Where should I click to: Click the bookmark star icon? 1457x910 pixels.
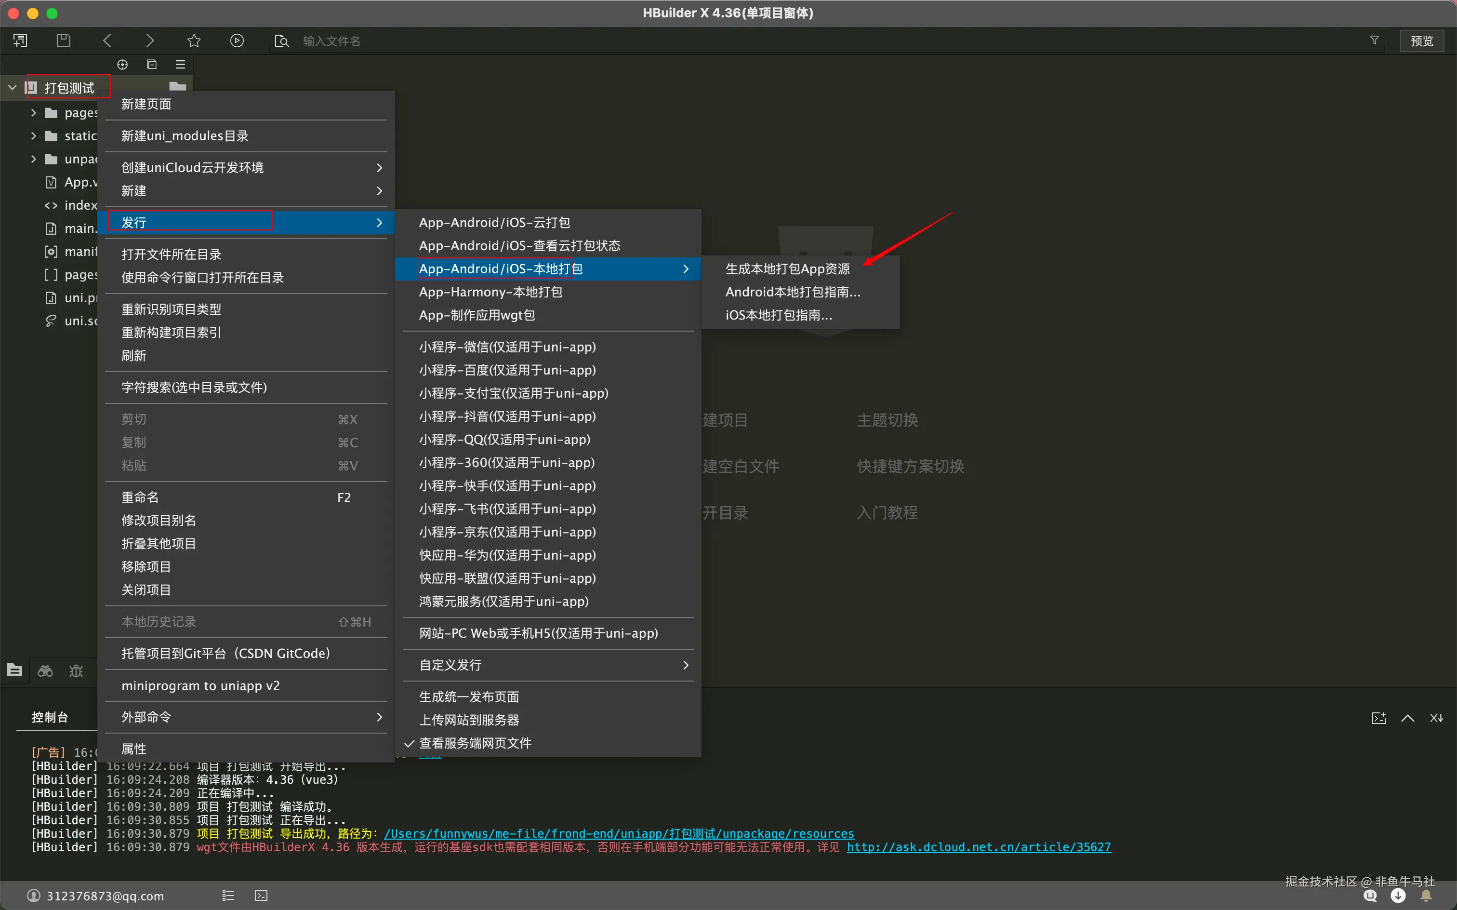(194, 40)
